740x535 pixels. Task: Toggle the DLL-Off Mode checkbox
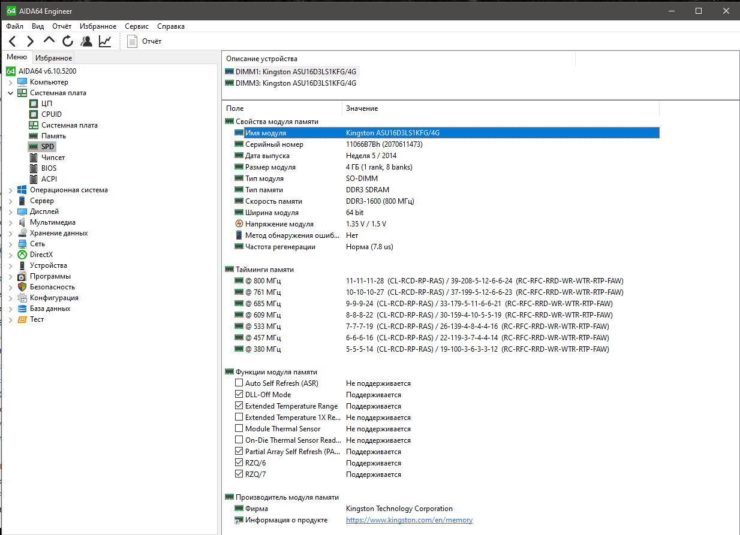(239, 394)
